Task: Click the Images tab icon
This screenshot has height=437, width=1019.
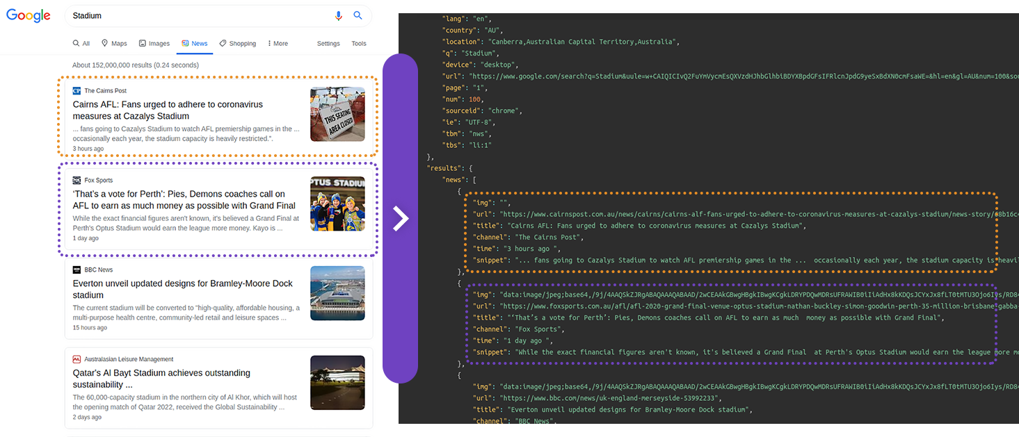Action: [143, 43]
